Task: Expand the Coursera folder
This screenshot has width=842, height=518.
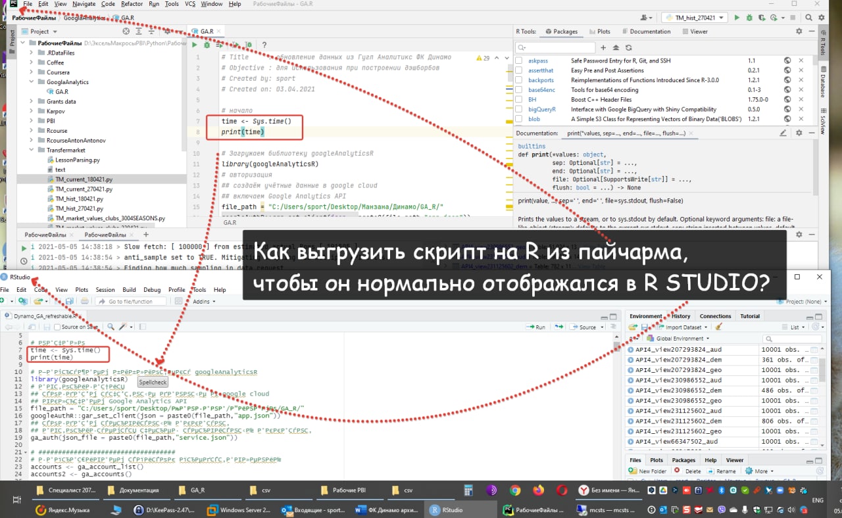Action: (x=32, y=72)
